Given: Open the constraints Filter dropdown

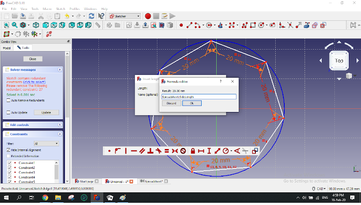Looking at the screenshot, I should pos(46,144).
